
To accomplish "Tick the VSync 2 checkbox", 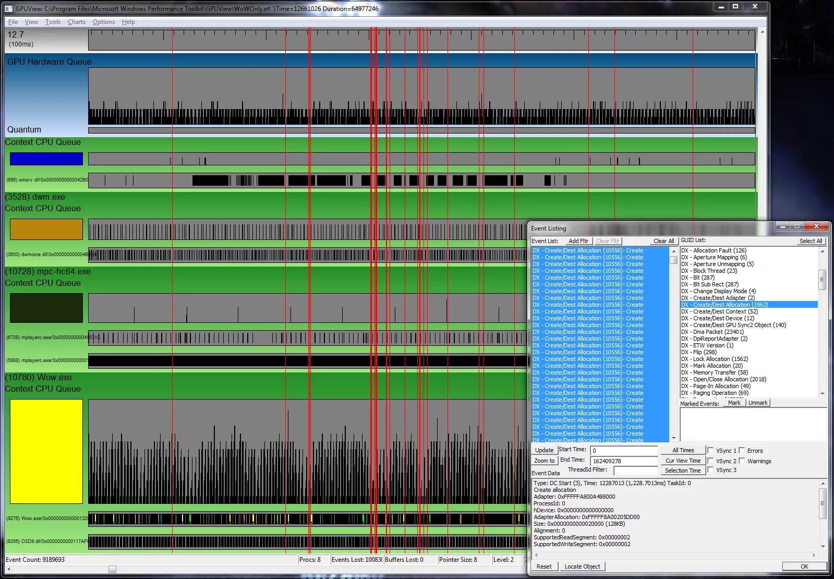I will [x=710, y=461].
